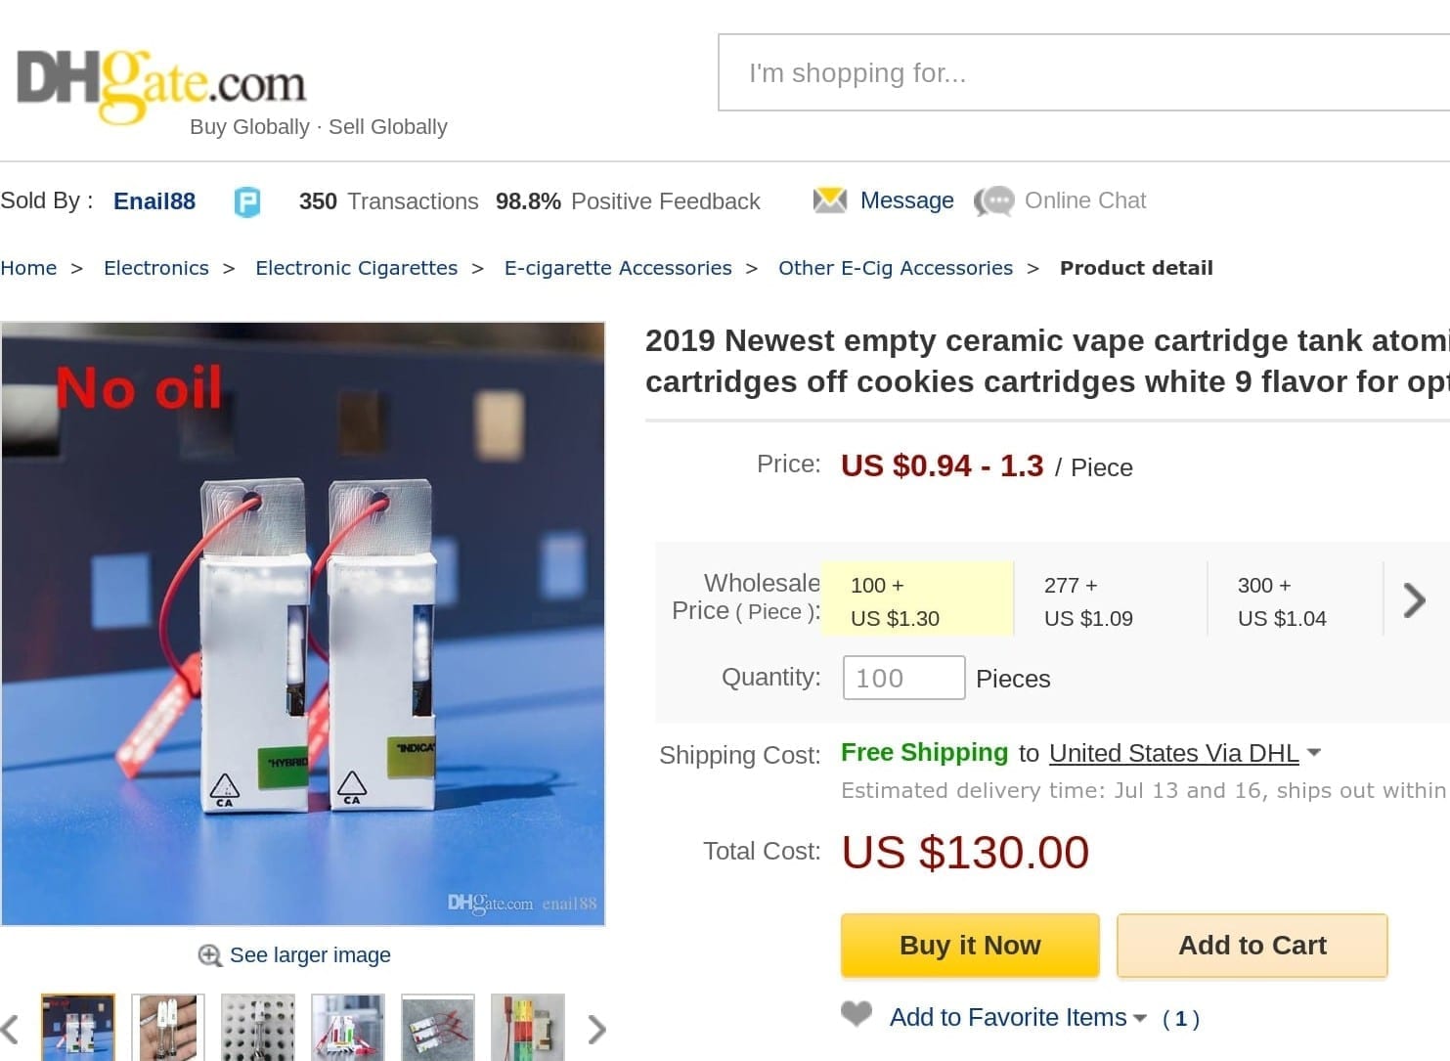This screenshot has width=1450, height=1061.
Task: Open the Enail88 seller profile link
Action: coord(154,200)
